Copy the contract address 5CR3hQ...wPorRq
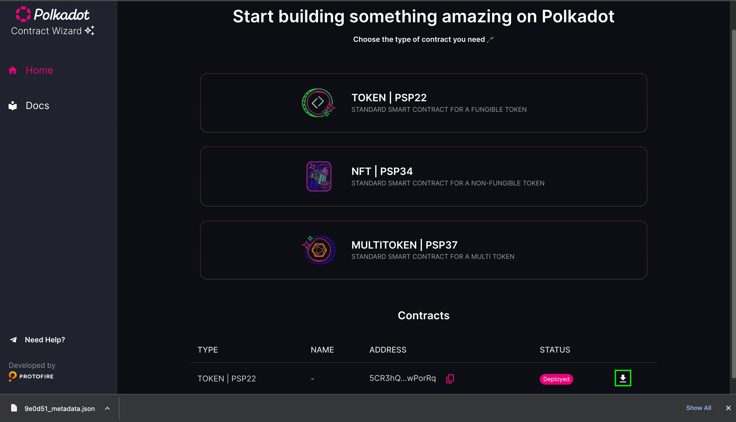Image resolution: width=736 pixels, height=422 pixels. click(x=450, y=379)
